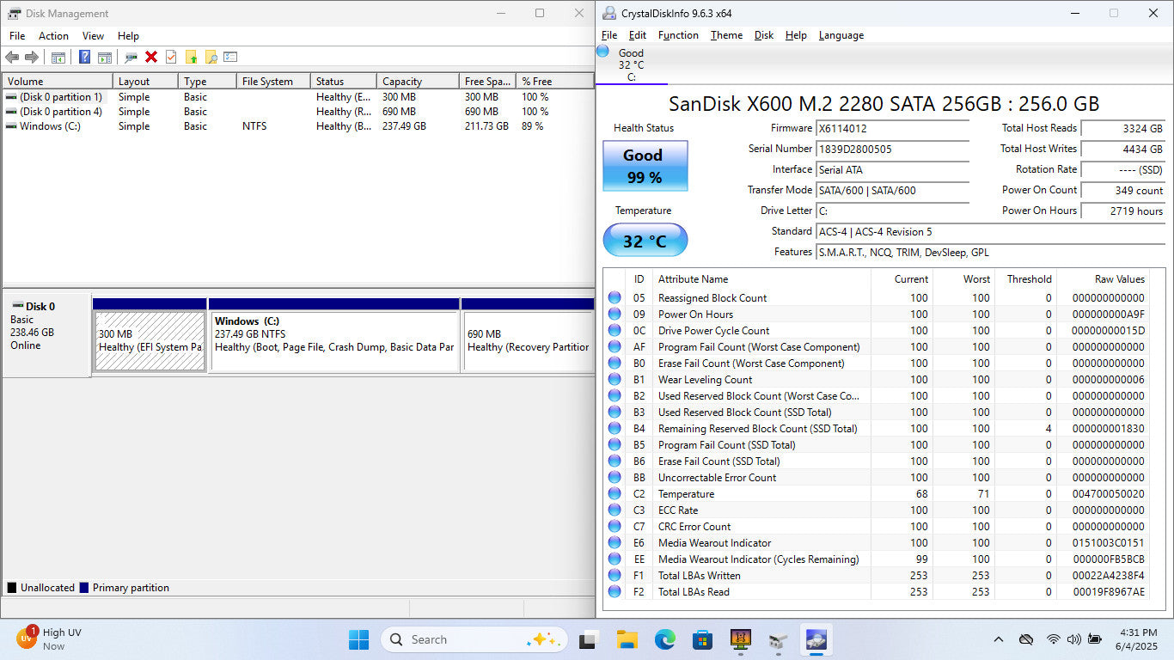Click the OneDrive cloud tray icon
Screen dimensions: 1174x660
click(1025, 639)
